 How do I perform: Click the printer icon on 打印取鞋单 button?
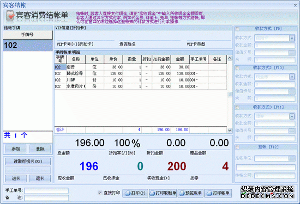coord(152,193)
